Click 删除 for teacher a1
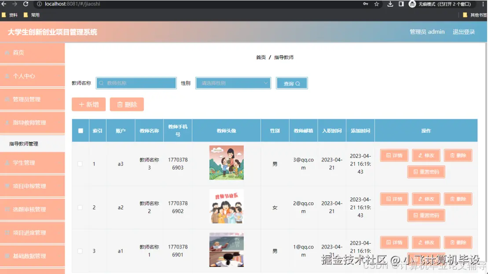This screenshot has height=274, width=488. tap(458, 243)
